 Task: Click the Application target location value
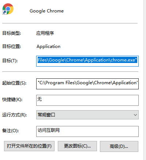[48, 46]
